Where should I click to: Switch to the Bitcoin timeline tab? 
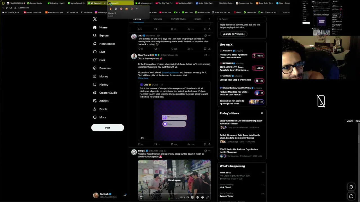(198, 19)
